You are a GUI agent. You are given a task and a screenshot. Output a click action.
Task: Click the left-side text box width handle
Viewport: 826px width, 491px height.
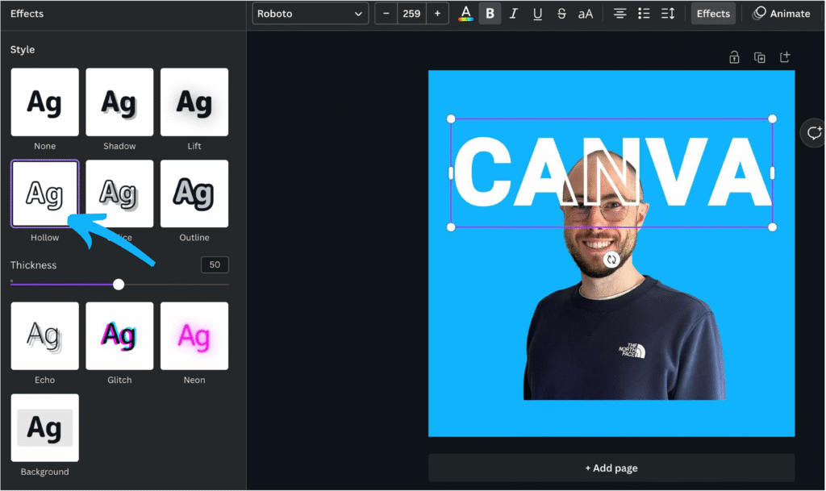[451, 173]
